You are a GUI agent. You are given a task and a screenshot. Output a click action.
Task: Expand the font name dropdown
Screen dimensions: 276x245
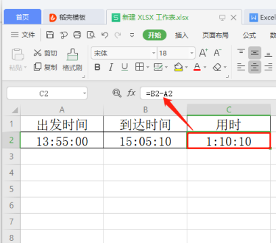click(x=154, y=53)
